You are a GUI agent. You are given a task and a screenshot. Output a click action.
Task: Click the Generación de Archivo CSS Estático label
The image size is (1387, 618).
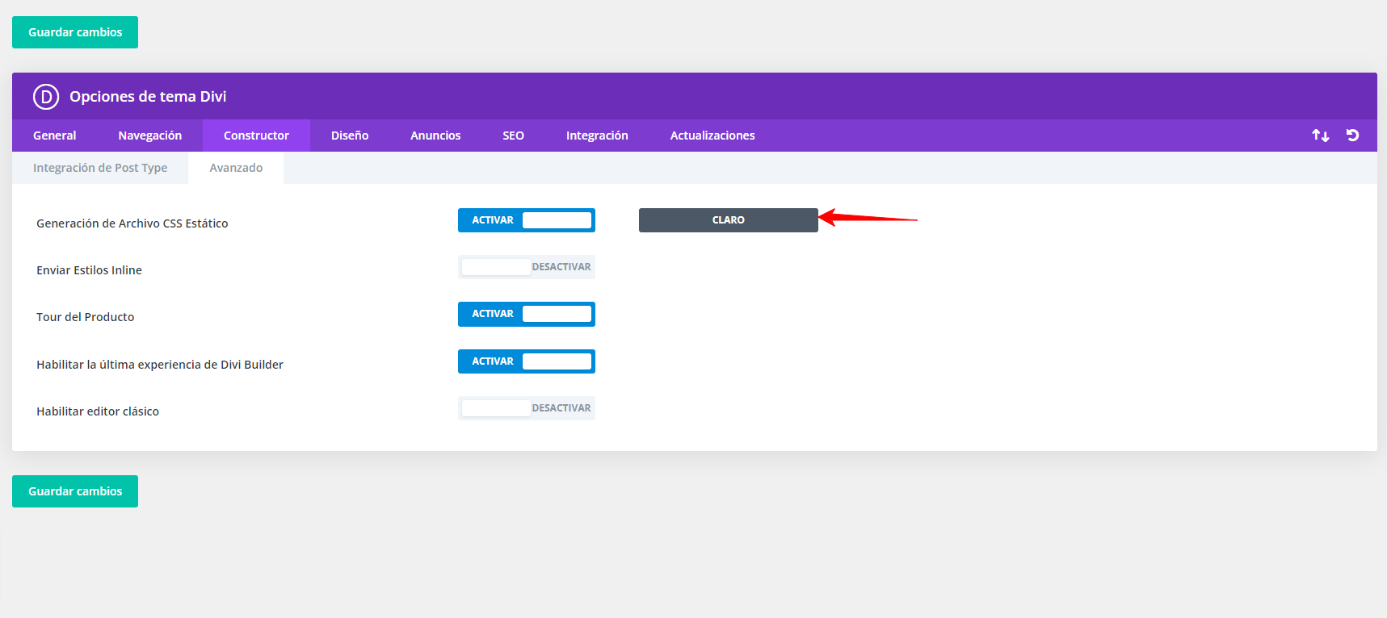click(132, 223)
